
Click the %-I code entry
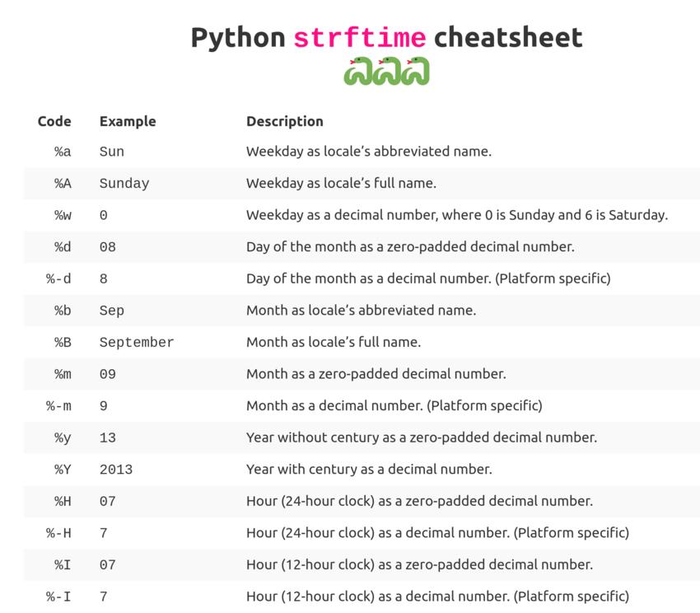pyautogui.click(x=58, y=597)
